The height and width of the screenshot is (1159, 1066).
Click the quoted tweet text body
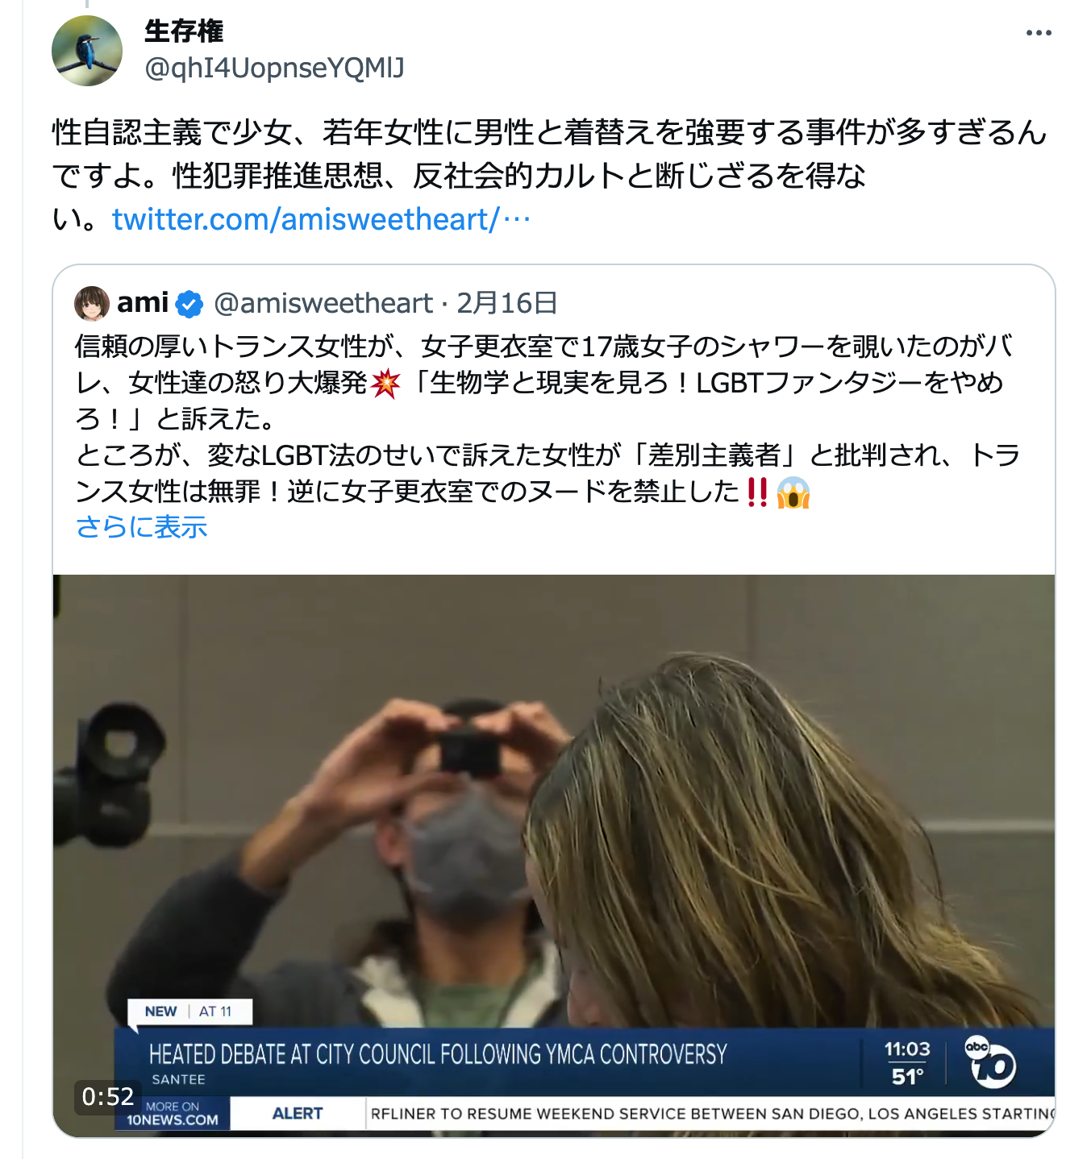pos(548,419)
